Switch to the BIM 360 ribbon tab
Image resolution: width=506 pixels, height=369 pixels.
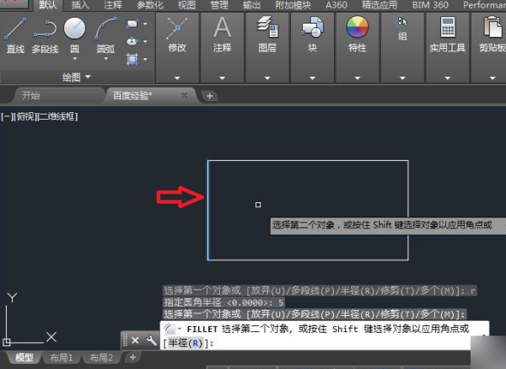click(x=430, y=5)
